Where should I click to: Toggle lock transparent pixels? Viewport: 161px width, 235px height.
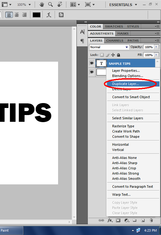coord(102,55)
